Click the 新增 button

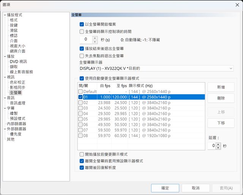tap(221, 87)
